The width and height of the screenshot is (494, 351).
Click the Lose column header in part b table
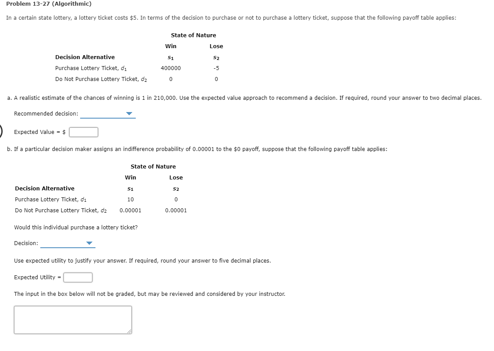(176, 177)
